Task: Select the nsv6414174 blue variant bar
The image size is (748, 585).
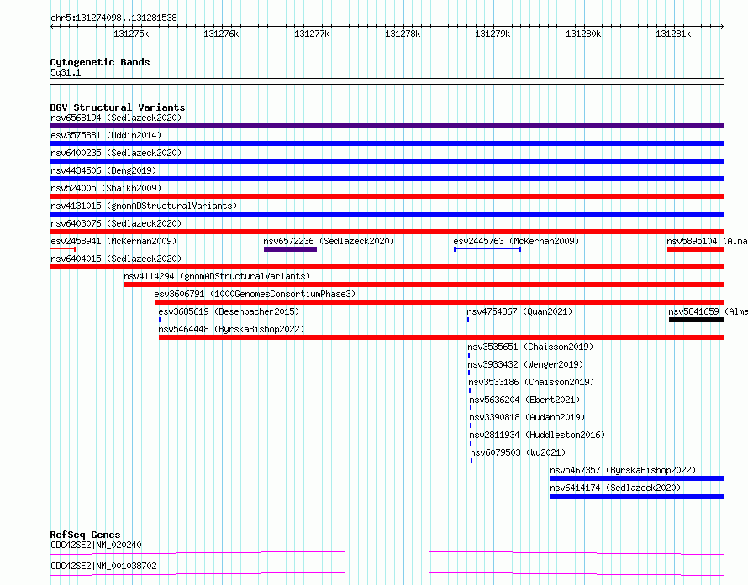Action: tap(637, 496)
